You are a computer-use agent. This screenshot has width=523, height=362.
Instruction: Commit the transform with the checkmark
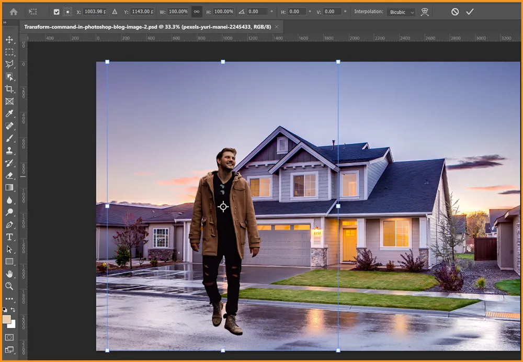[x=470, y=12]
